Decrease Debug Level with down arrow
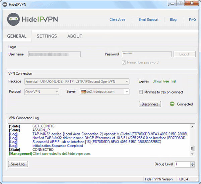The width and height of the screenshot is (201, 184). point(192,166)
